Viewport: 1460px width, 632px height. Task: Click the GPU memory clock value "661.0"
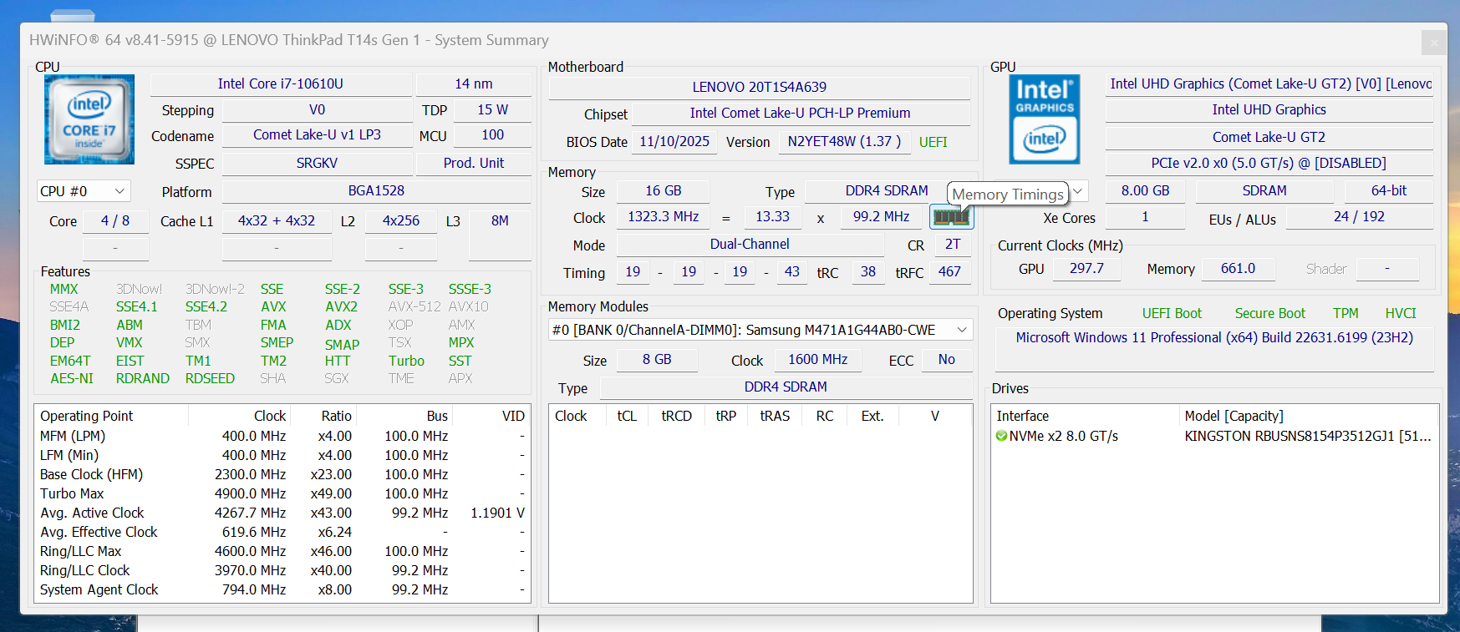(x=1239, y=268)
